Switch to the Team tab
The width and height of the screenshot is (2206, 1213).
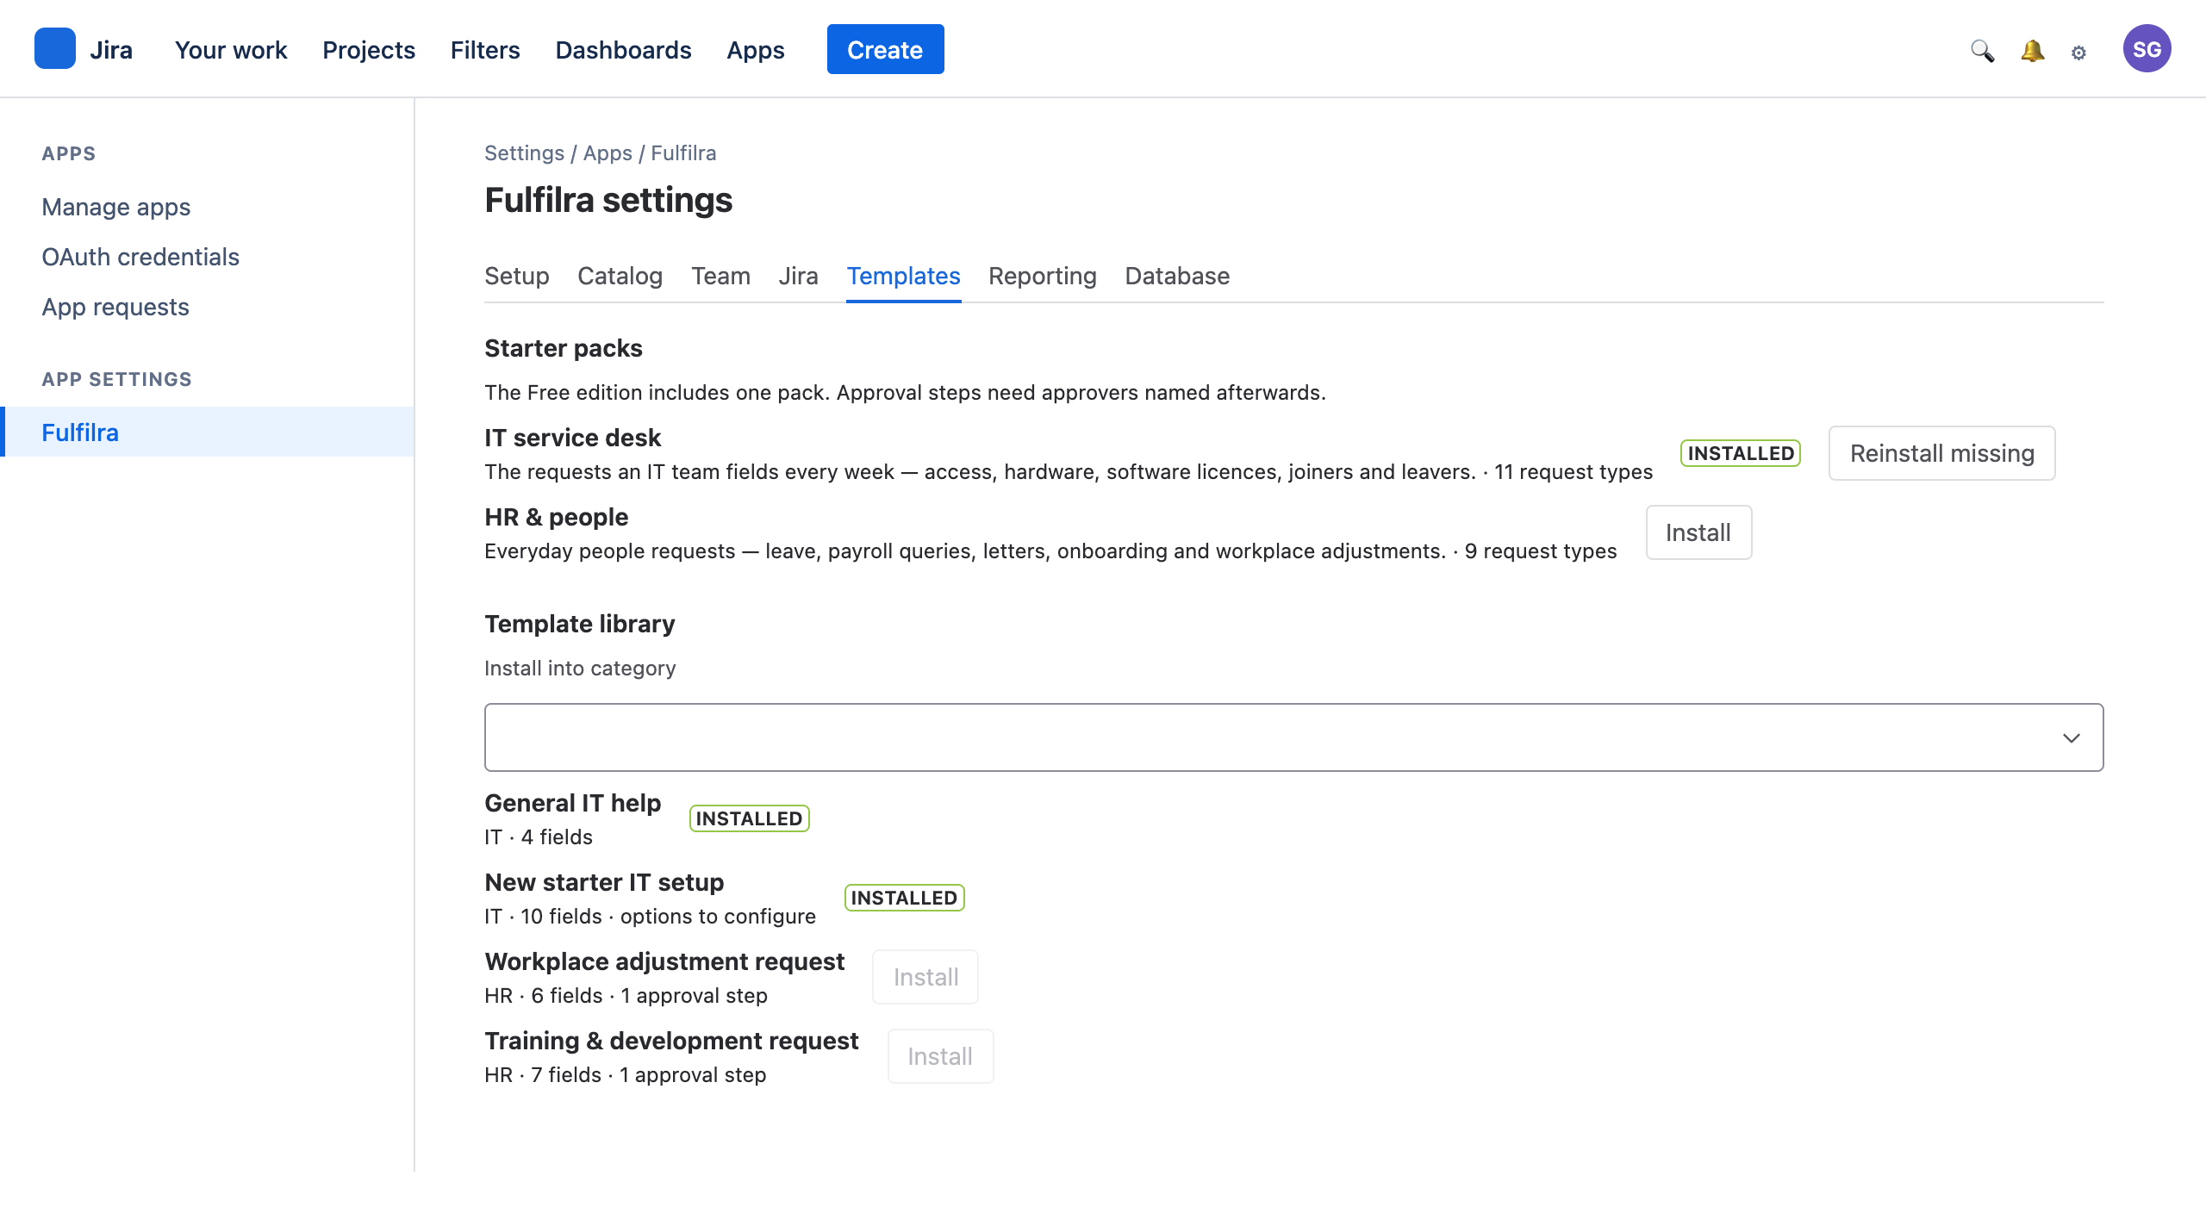point(720,276)
